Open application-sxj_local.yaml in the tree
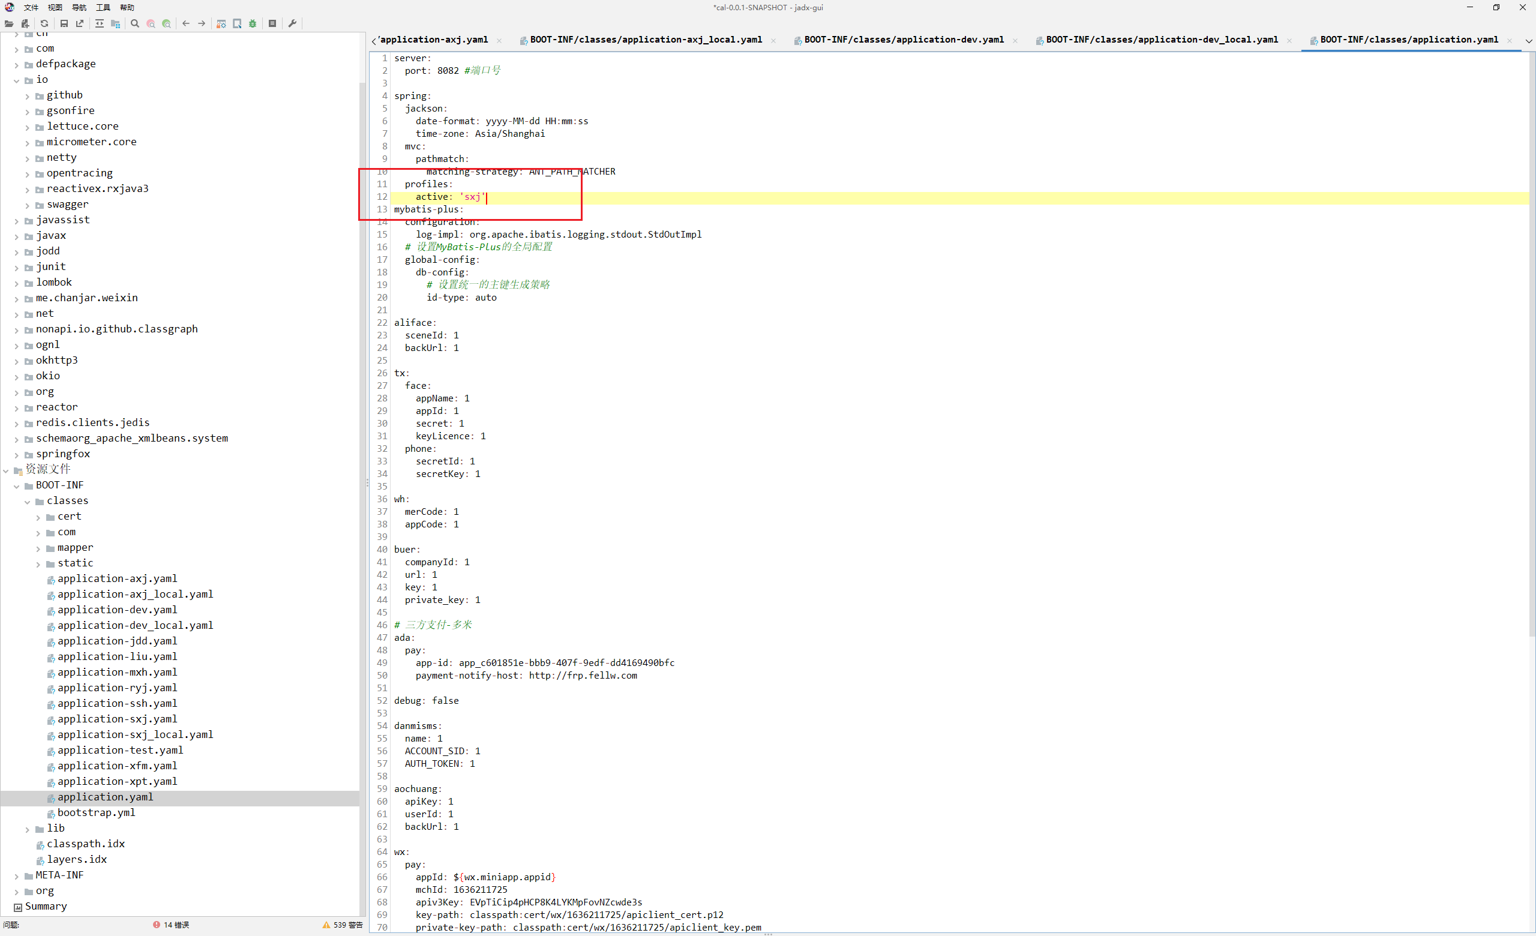 click(x=135, y=735)
